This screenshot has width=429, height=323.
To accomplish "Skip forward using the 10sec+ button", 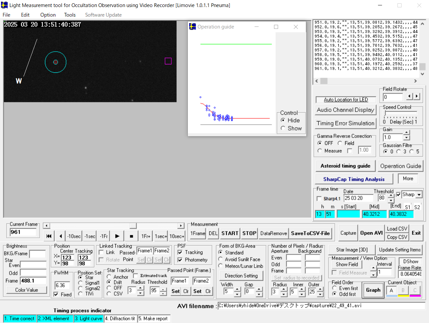I will click(x=176, y=236).
